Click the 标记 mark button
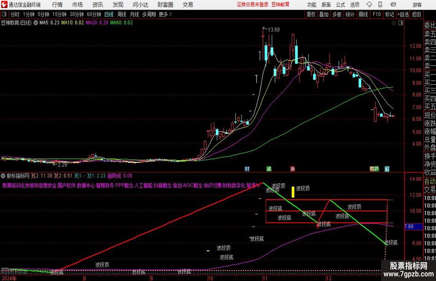The image size is (436, 281). [389, 14]
